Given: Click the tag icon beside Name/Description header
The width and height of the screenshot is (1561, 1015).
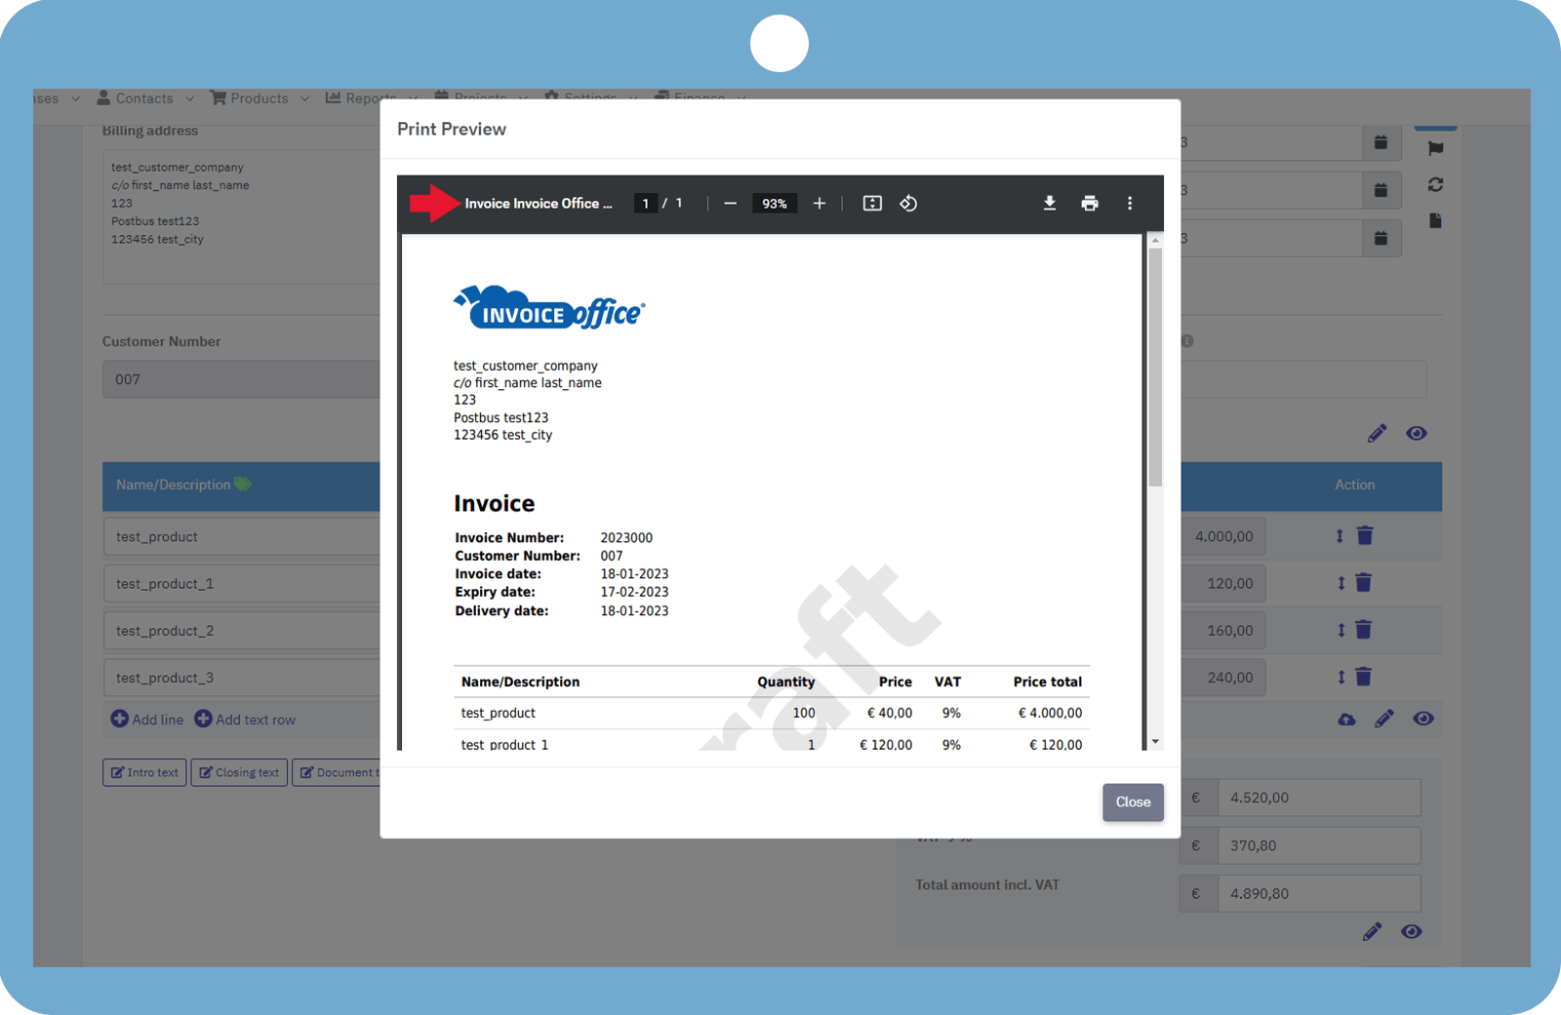Looking at the screenshot, I should click(242, 484).
